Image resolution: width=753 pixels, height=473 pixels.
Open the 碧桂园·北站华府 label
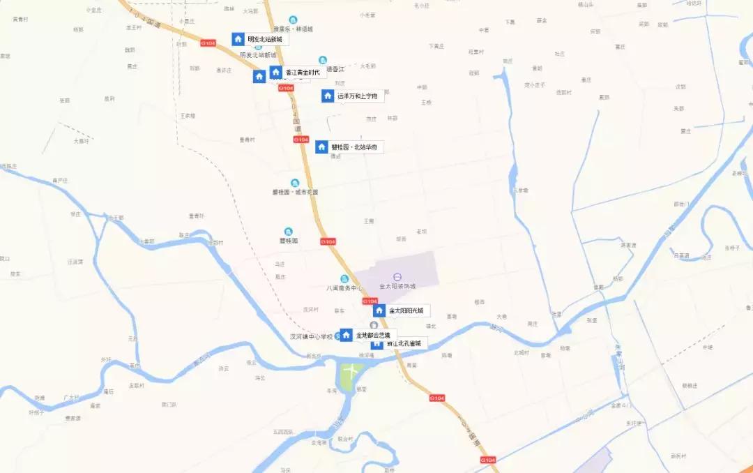tap(354, 147)
